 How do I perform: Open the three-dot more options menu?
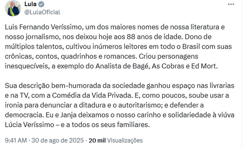point(231,4)
